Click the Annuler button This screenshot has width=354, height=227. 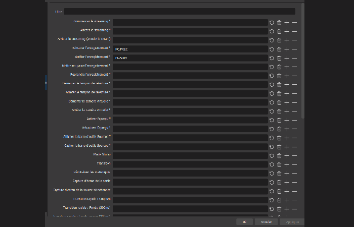[266, 222]
